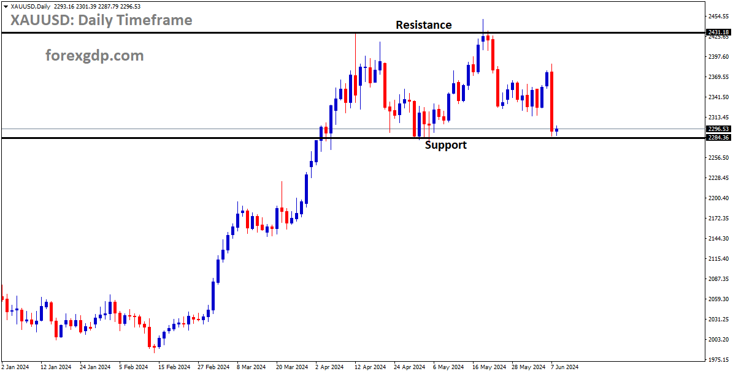Click the 2454.55 price scale label
This screenshot has height=374, width=733.
[718, 17]
